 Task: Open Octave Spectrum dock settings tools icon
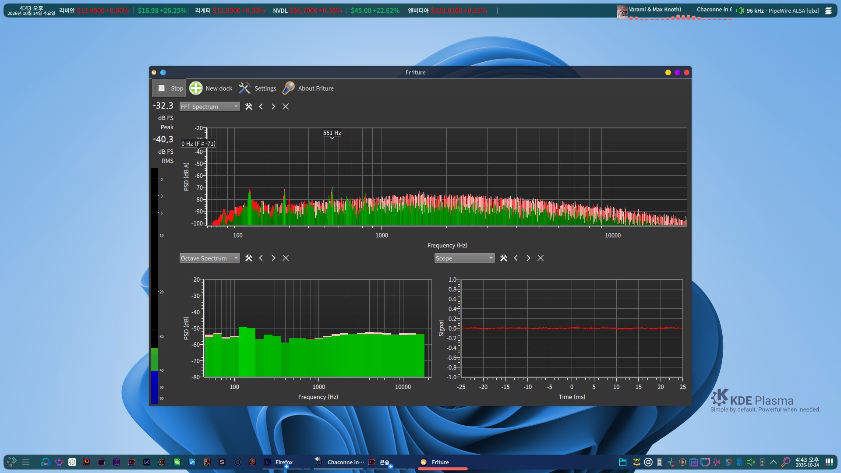tap(249, 258)
